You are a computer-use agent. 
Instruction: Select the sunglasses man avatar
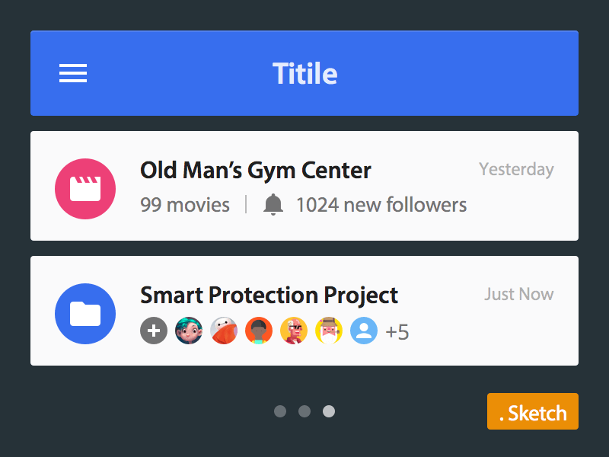294,331
